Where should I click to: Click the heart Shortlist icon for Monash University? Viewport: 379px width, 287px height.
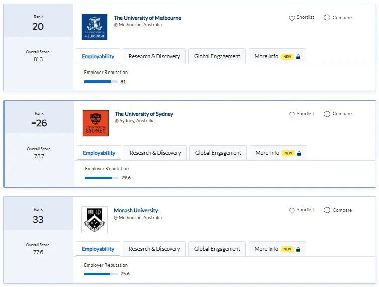click(292, 211)
